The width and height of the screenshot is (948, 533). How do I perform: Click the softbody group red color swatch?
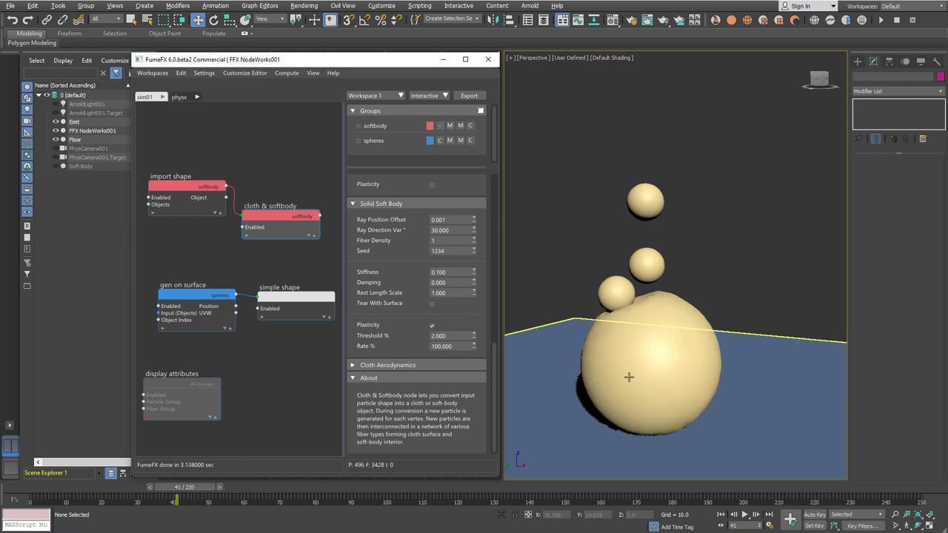tap(430, 126)
